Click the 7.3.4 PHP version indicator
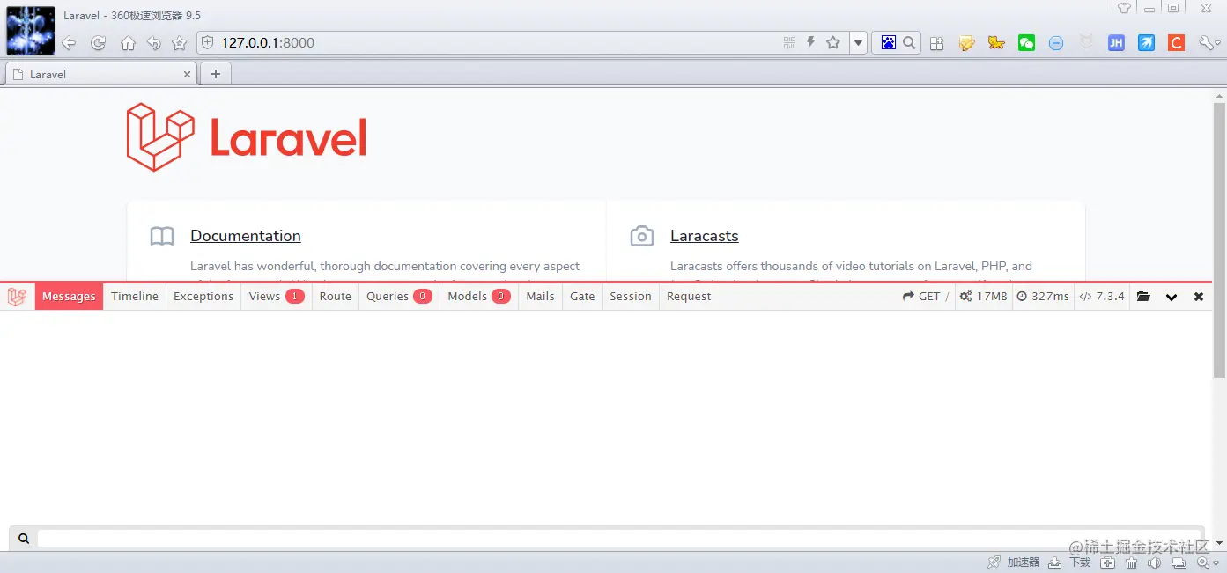 [x=1102, y=297]
